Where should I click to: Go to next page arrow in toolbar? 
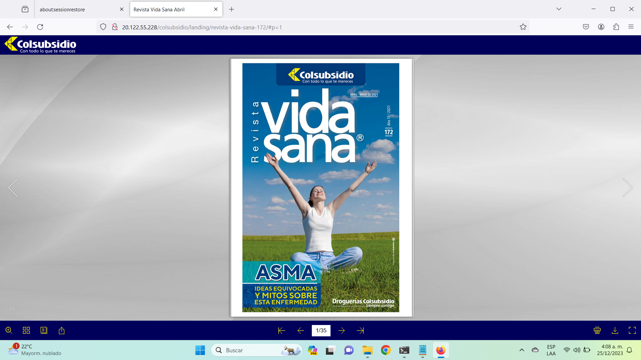(341, 330)
